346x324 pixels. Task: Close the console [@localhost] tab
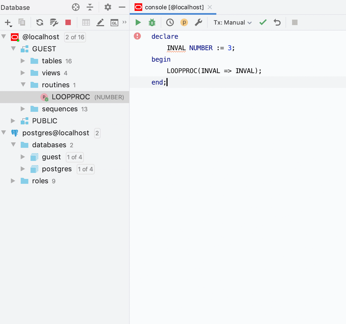point(210,7)
